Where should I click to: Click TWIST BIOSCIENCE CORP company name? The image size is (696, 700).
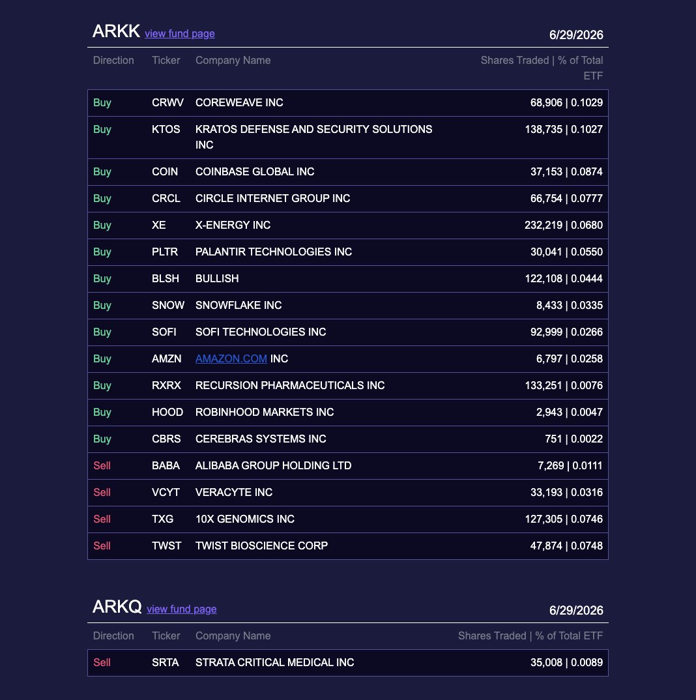coord(261,546)
